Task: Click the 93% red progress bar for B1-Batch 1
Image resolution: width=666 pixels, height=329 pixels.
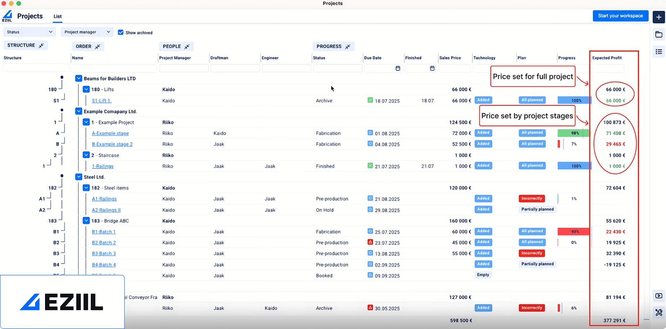Action: (574, 232)
